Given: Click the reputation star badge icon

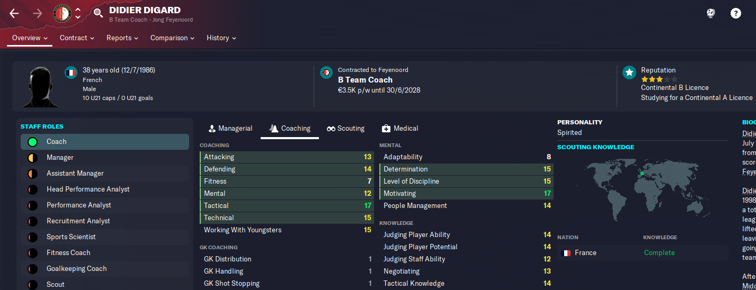Looking at the screenshot, I should click(x=629, y=72).
